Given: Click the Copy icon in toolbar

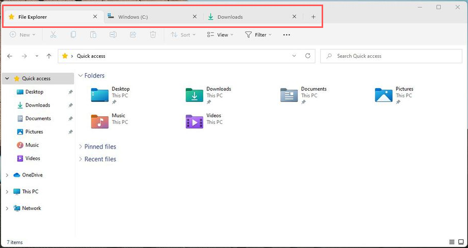Looking at the screenshot, I should click(x=73, y=34).
